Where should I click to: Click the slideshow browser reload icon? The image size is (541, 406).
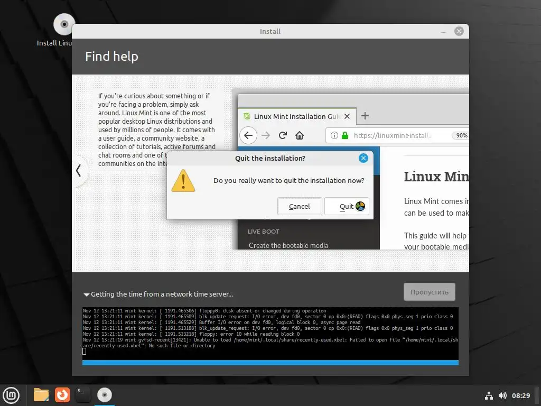pos(283,135)
